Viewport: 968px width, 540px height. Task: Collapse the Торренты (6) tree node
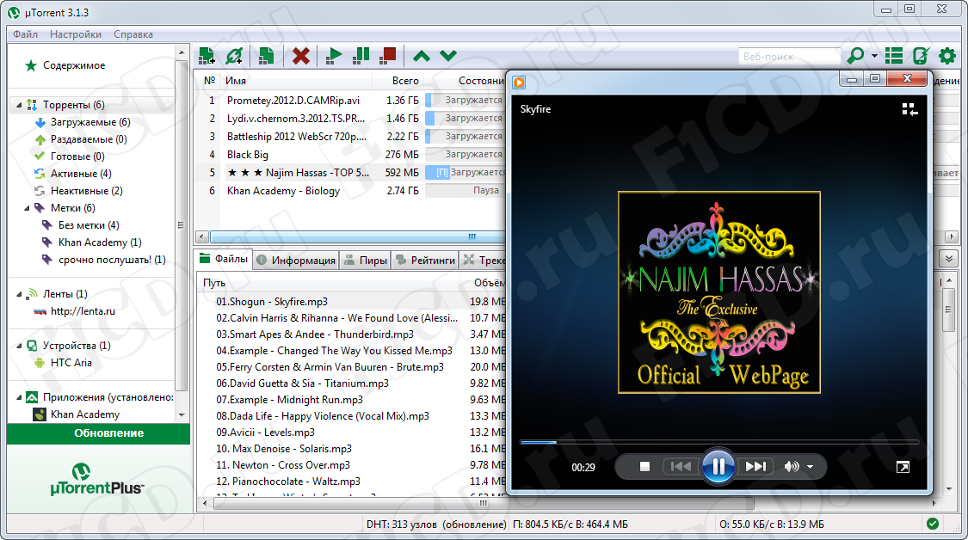point(19,105)
